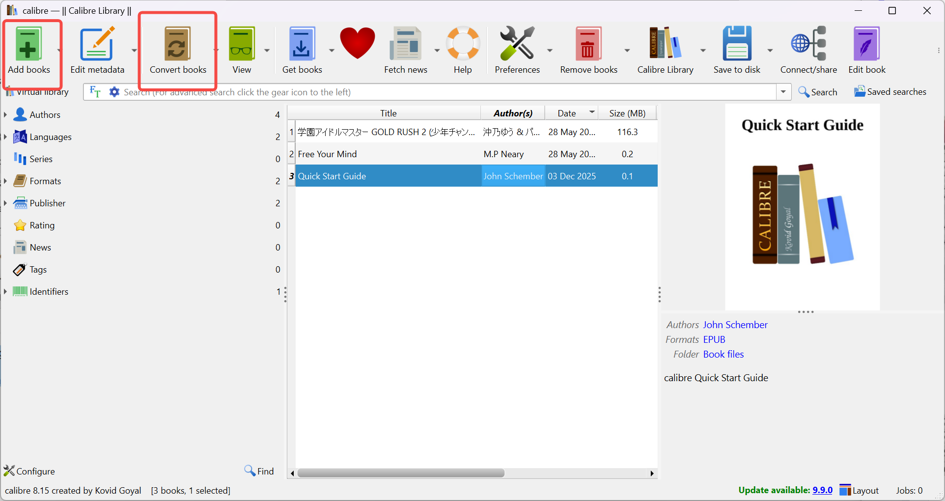945x501 pixels.
Task: Expand the Languages category
Action: tap(5, 137)
